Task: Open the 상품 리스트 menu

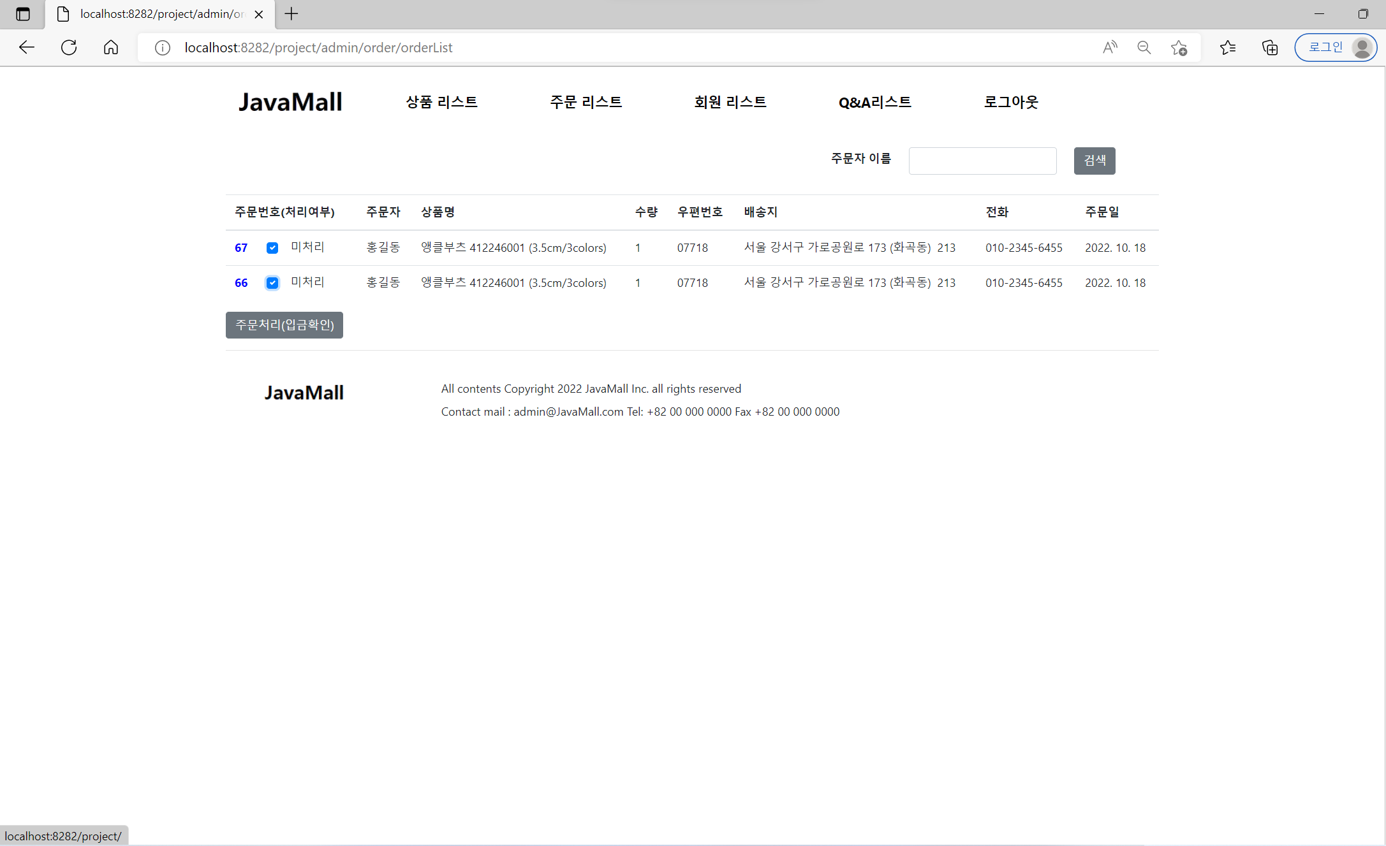Action: pyautogui.click(x=441, y=102)
